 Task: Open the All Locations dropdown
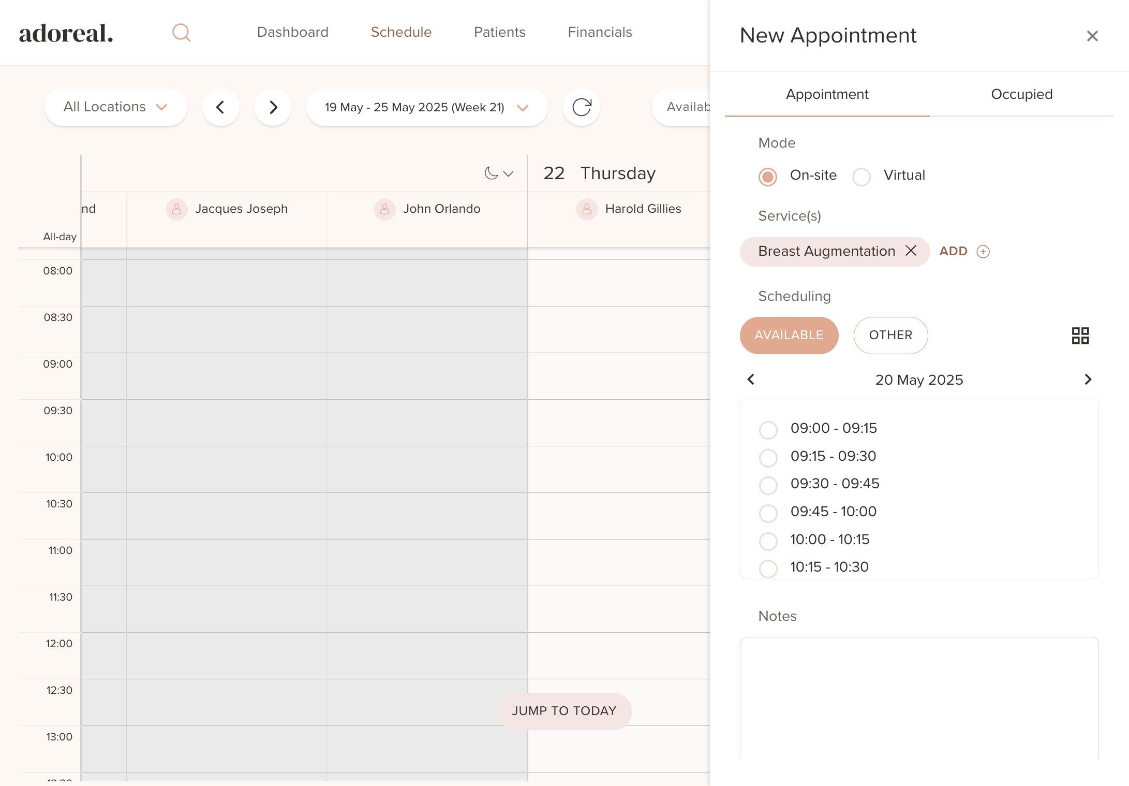click(x=115, y=107)
